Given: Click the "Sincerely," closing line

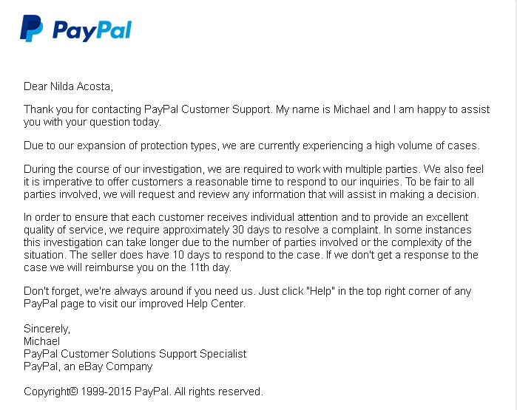Looking at the screenshot, I should pyautogui.click(x=47, y=329).
